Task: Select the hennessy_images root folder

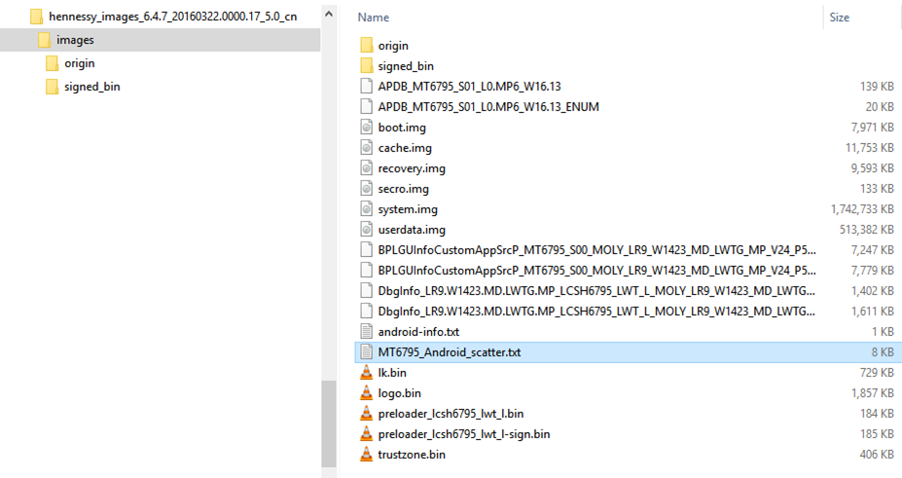Action: tap(172, 17)
